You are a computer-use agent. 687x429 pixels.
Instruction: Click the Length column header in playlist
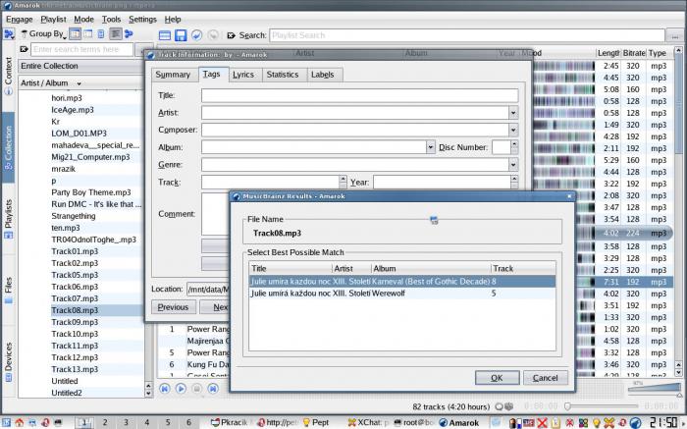tap(608, 53)
